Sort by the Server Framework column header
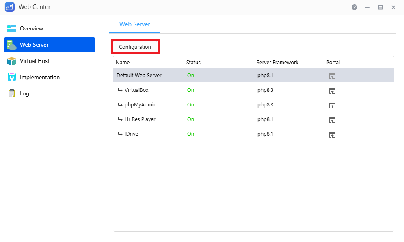Screen dimensions: 404x242 289,62
